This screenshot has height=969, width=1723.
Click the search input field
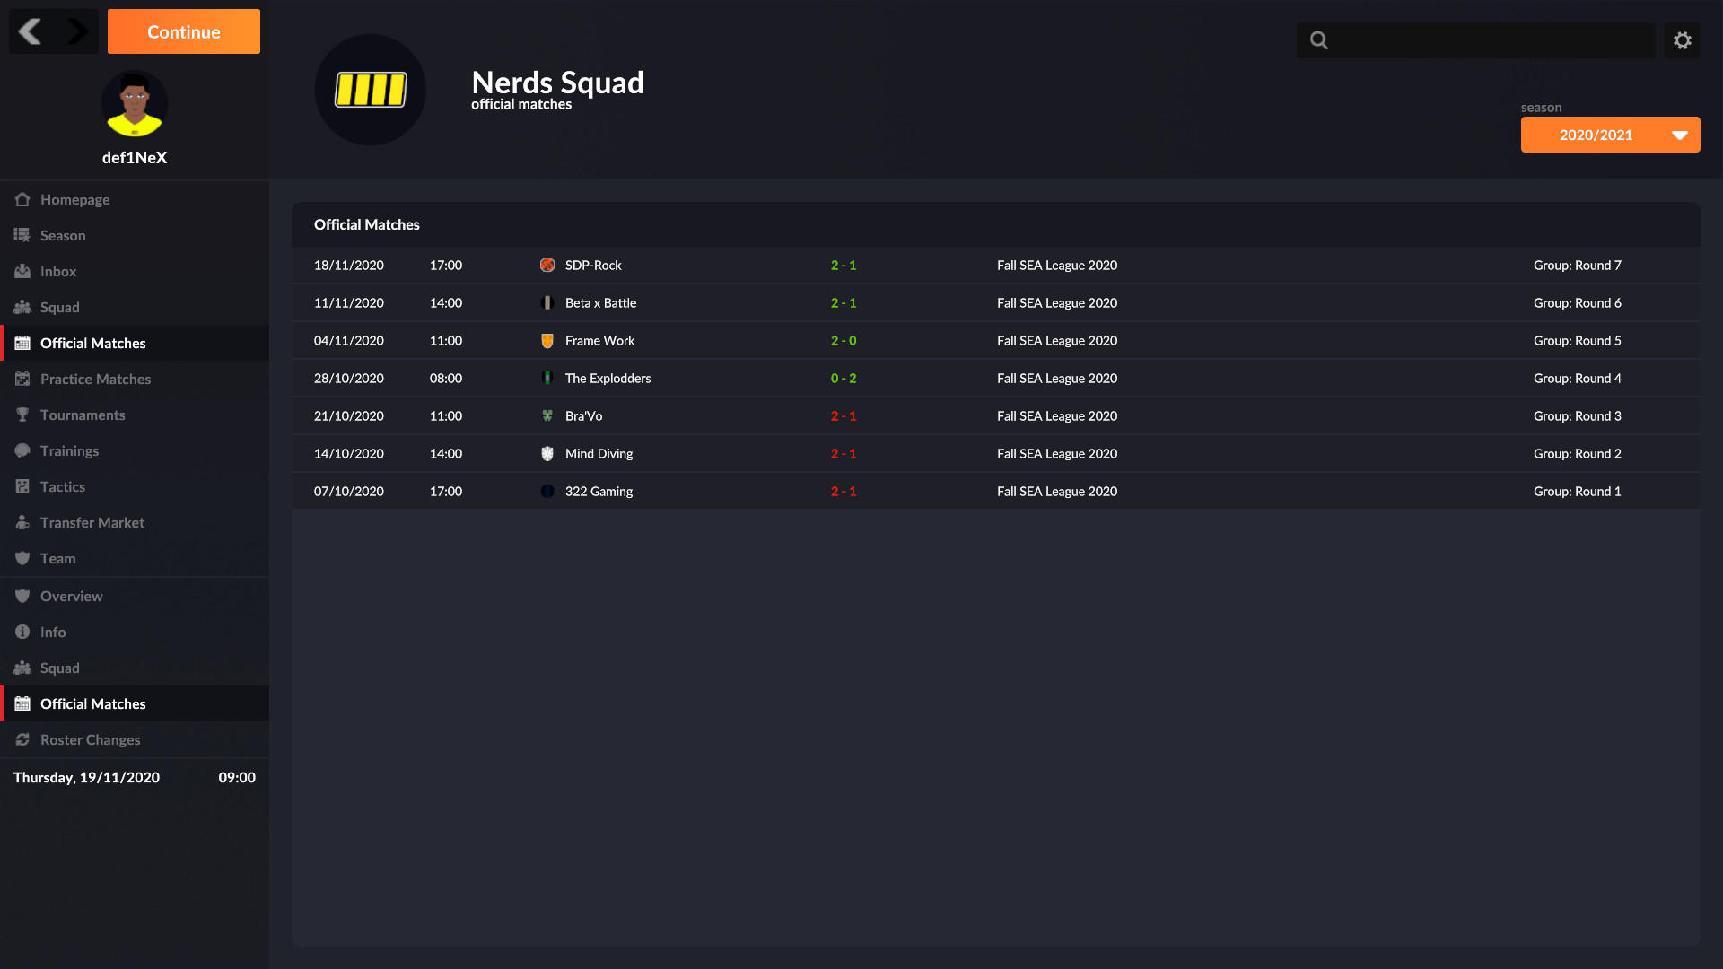(x=1476, y=39)
